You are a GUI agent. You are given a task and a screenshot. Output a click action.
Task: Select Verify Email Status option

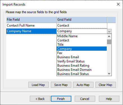pyautogui.click(x=82, y=61)
